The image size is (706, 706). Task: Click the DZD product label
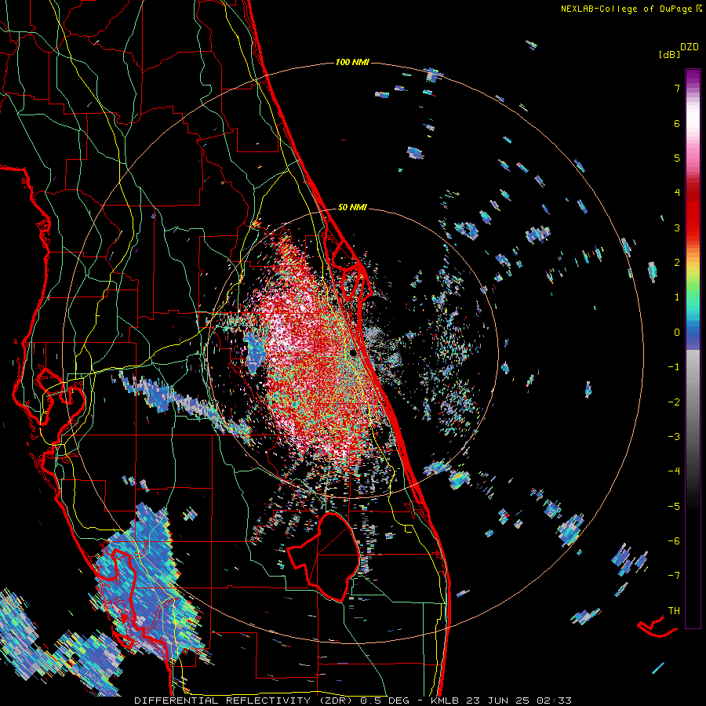[690, 47]
